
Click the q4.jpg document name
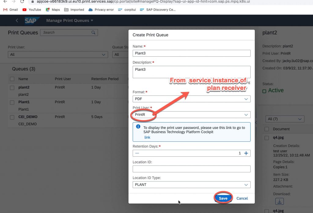[278, 137]
